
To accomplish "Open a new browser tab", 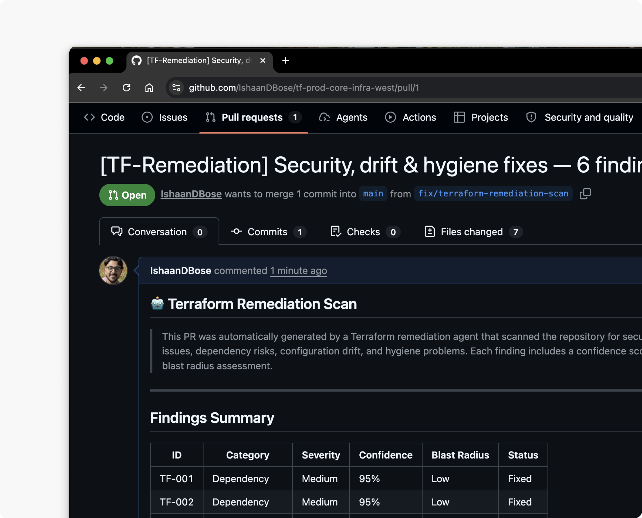I will [285, 61].
